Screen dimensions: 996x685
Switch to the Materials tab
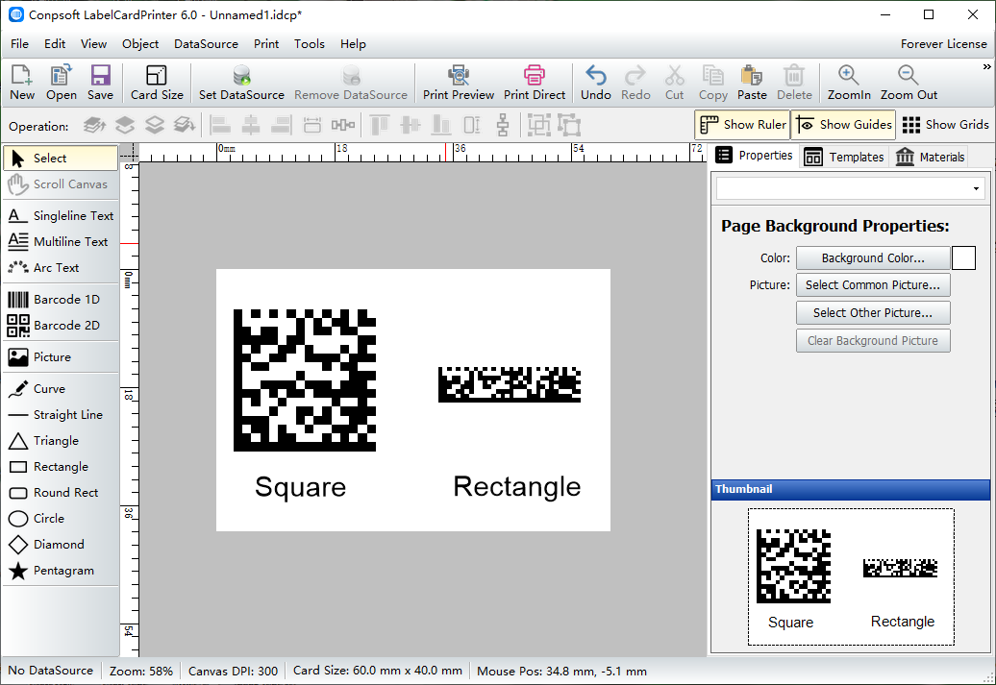pos(930,157)
